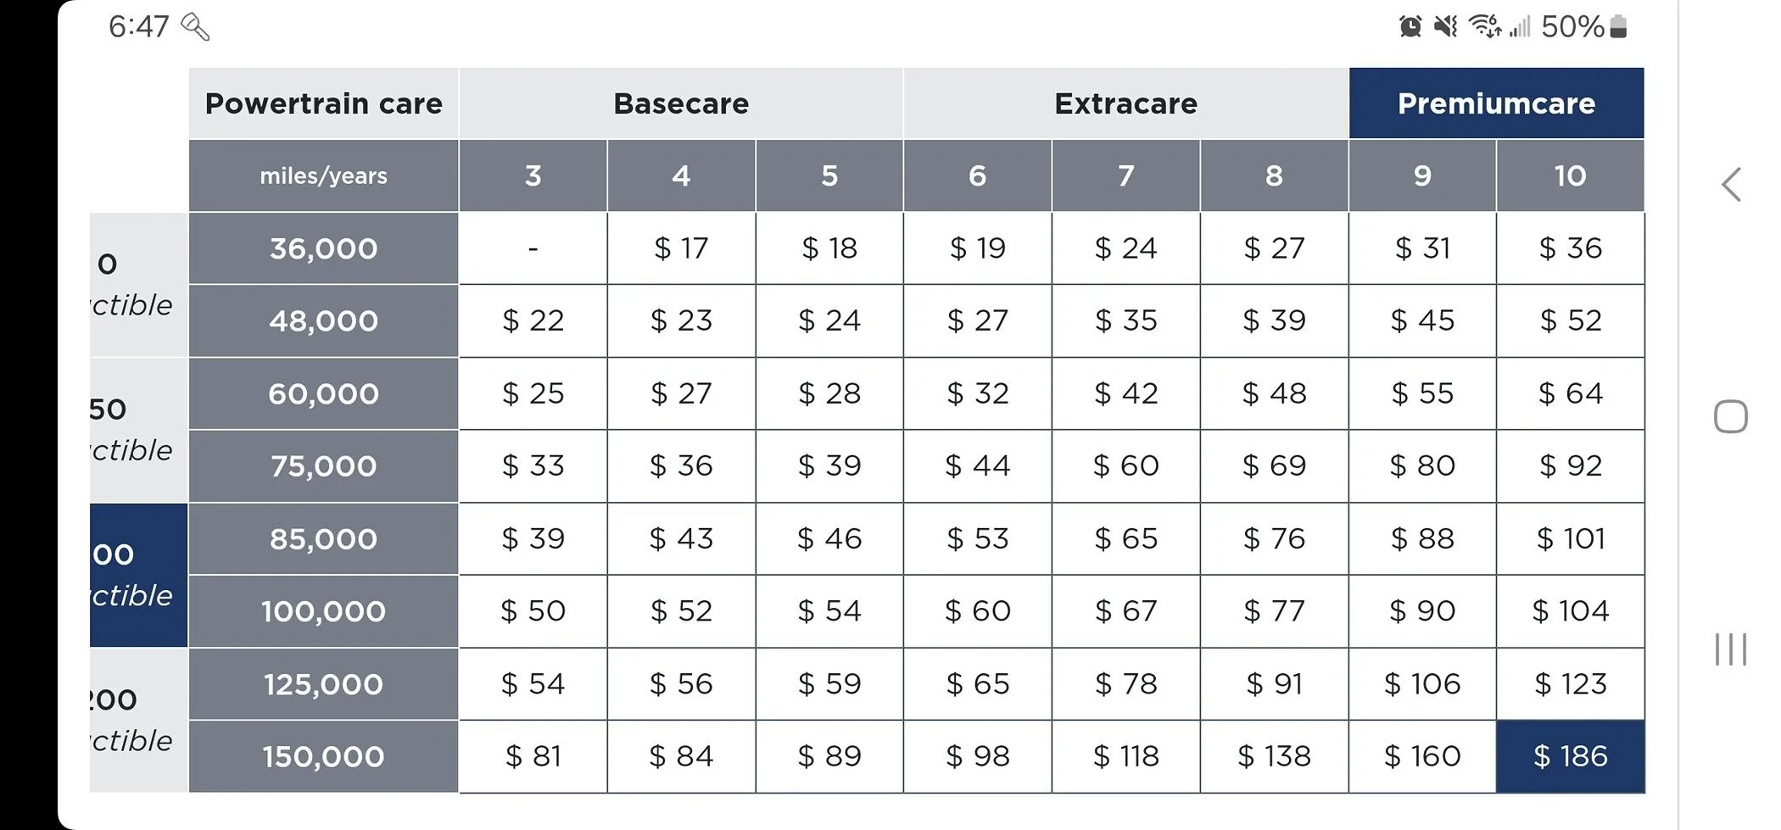Select the highlighted deductible option on left
Image resolution: width=1781 pixels, height=830 pixels.
138,575
